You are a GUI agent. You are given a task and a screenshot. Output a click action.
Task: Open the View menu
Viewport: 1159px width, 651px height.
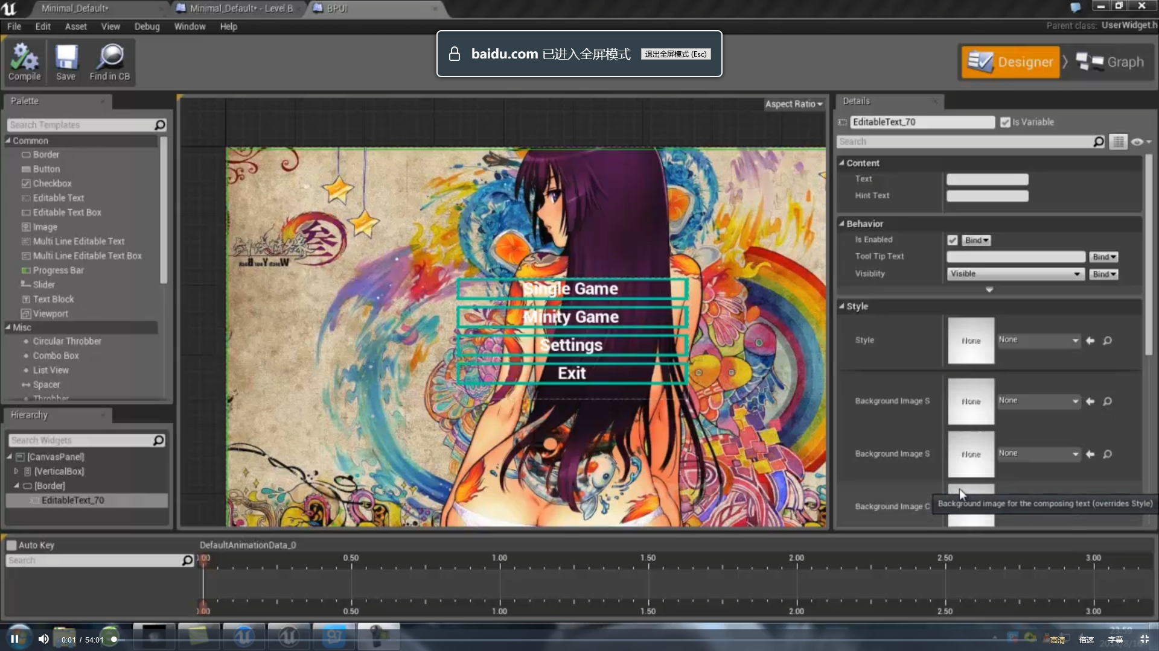pos(110,27)
